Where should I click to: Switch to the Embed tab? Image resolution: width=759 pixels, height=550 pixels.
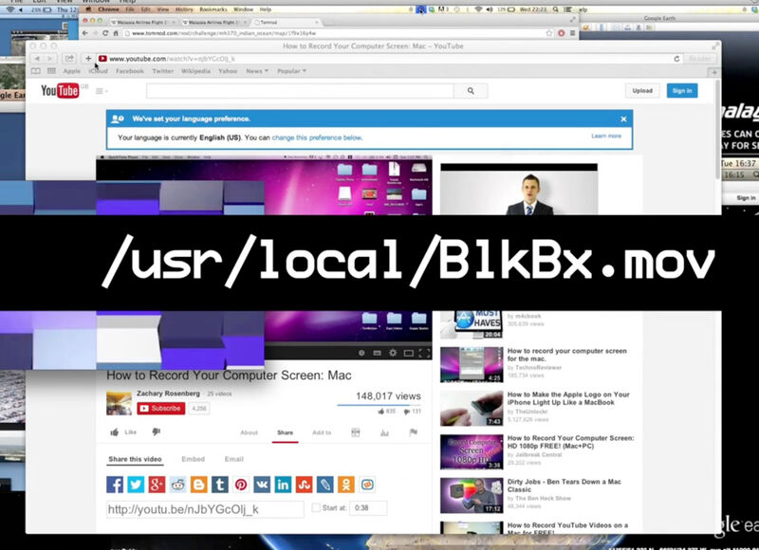tap(193, 459)
